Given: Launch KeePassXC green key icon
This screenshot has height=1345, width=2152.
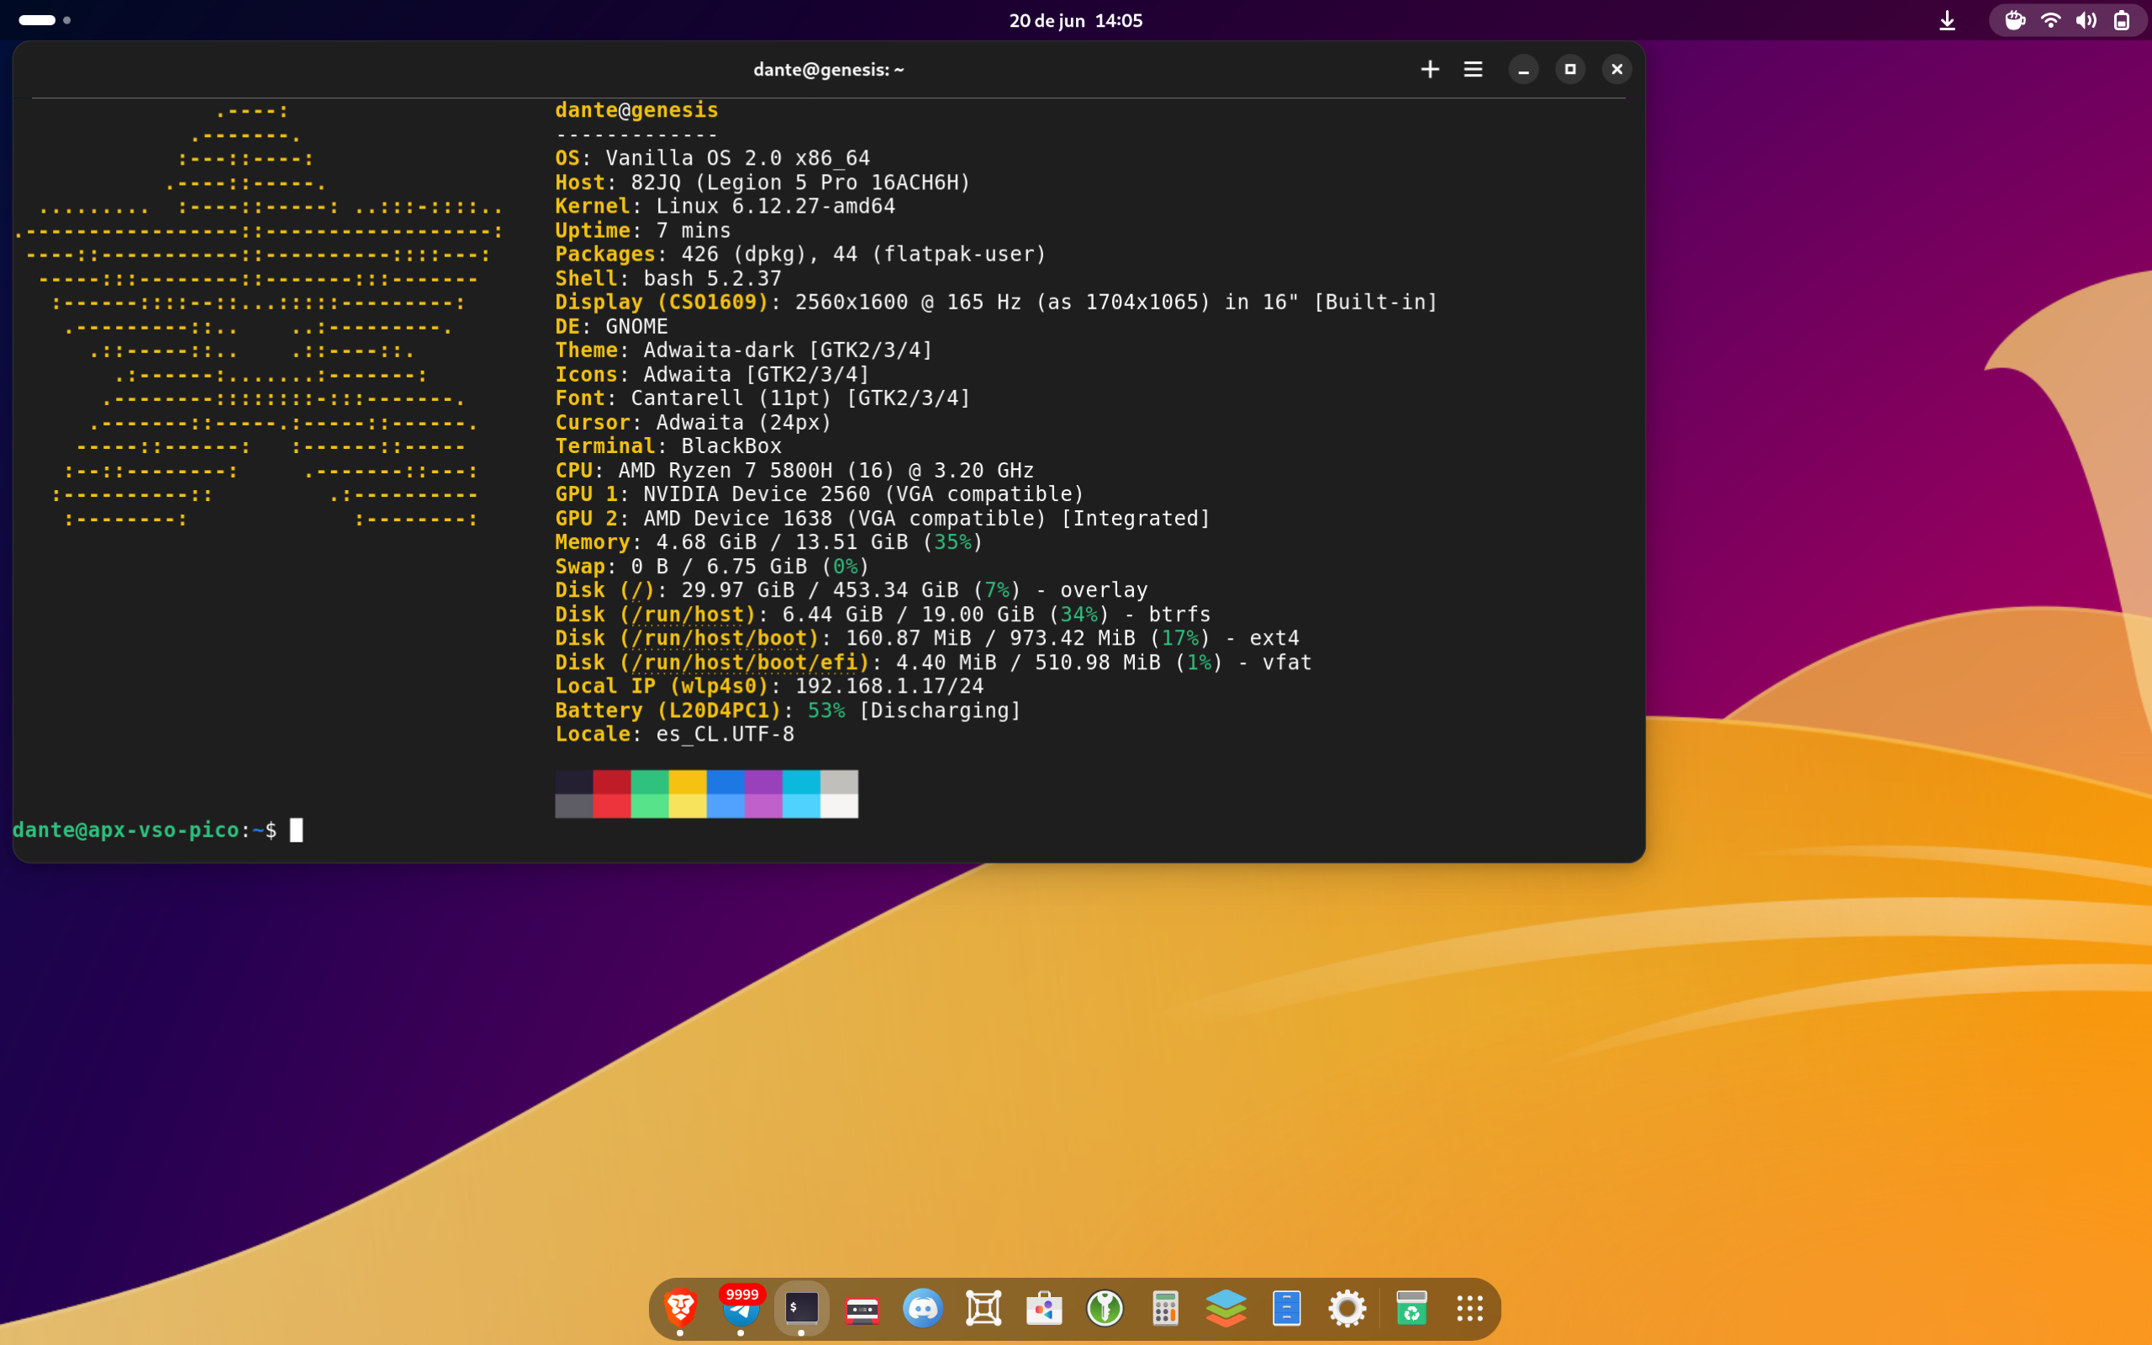Looking at the screenshot, I should pos(1105,1309).
